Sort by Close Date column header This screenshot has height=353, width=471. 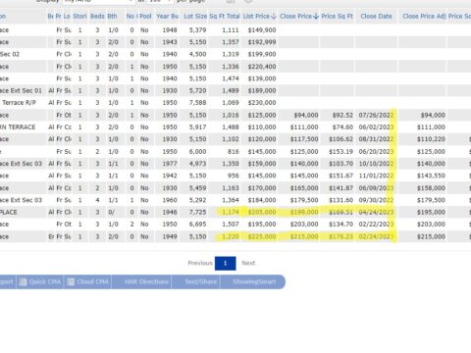[x=376, y=16]
